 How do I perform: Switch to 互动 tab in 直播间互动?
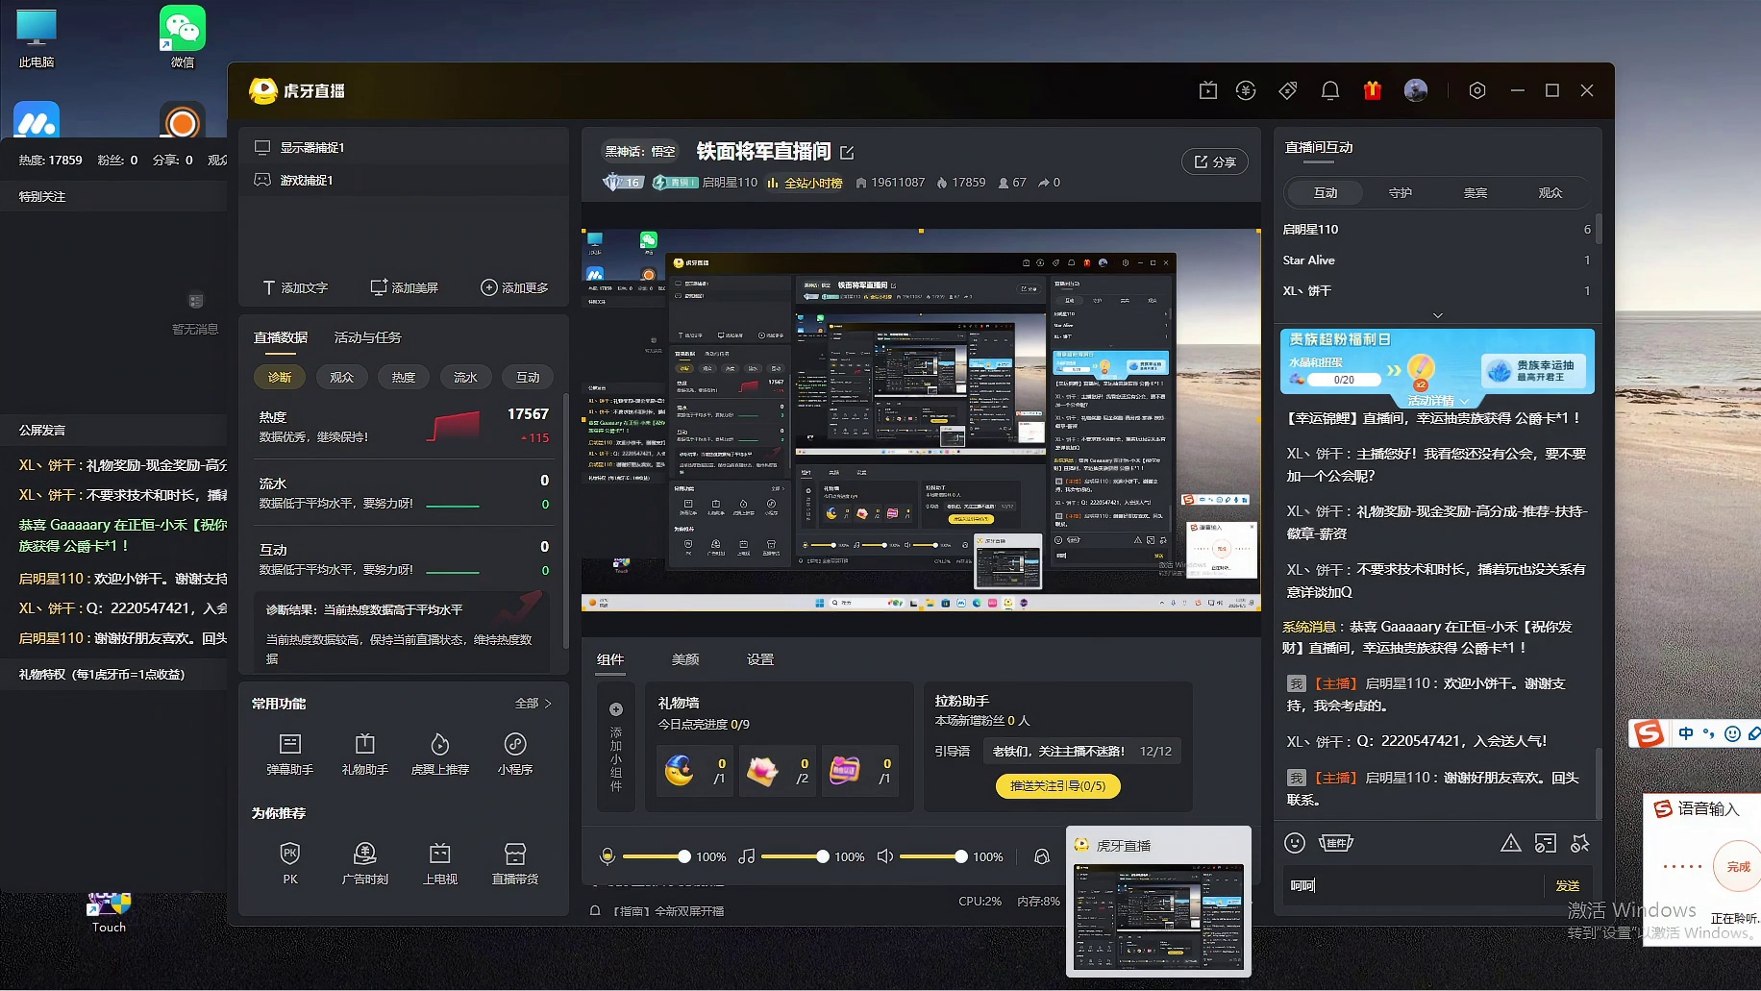coord(1326,193)
